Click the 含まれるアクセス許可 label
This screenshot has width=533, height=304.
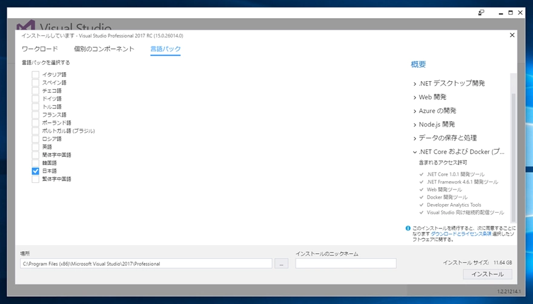[x=443, y=162]
